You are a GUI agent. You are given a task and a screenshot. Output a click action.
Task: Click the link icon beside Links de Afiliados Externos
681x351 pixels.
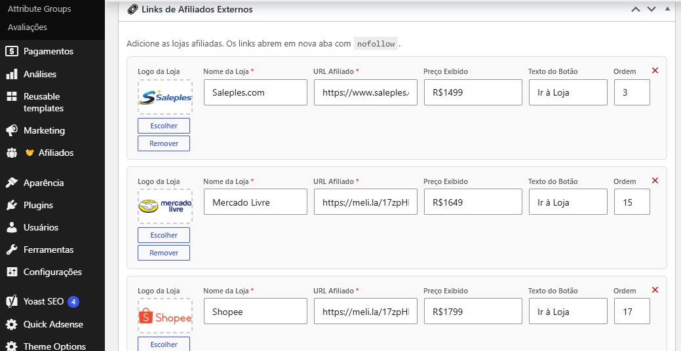pyautogui.click(x=132, y=9)
